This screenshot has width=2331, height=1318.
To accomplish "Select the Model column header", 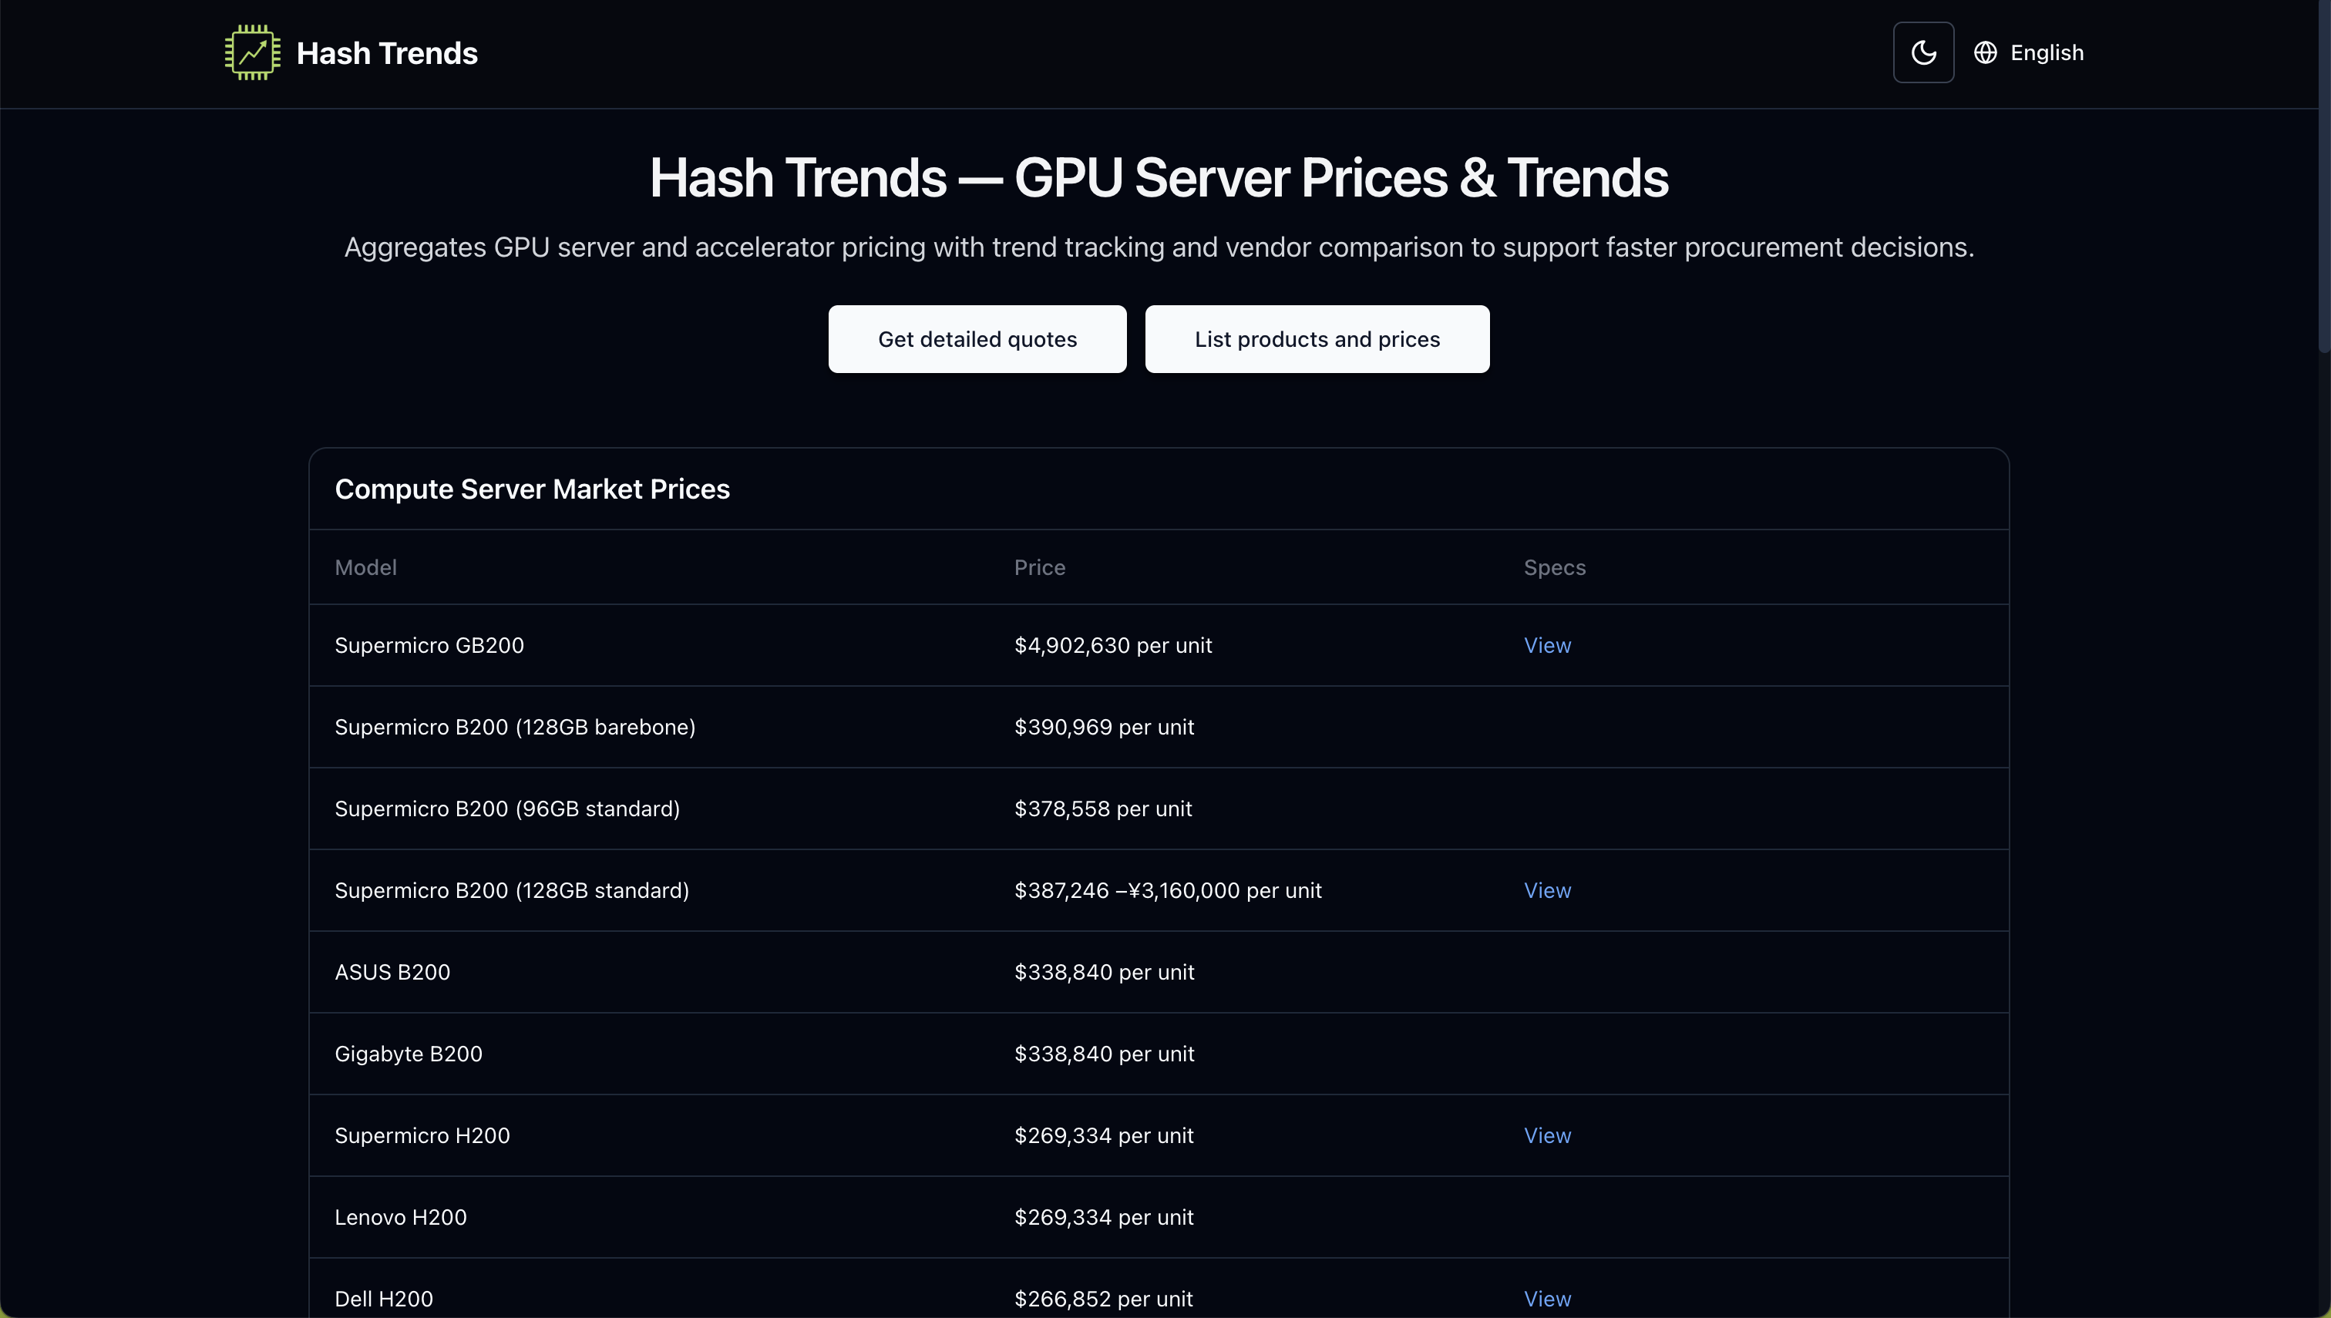I will pos(365,567).
